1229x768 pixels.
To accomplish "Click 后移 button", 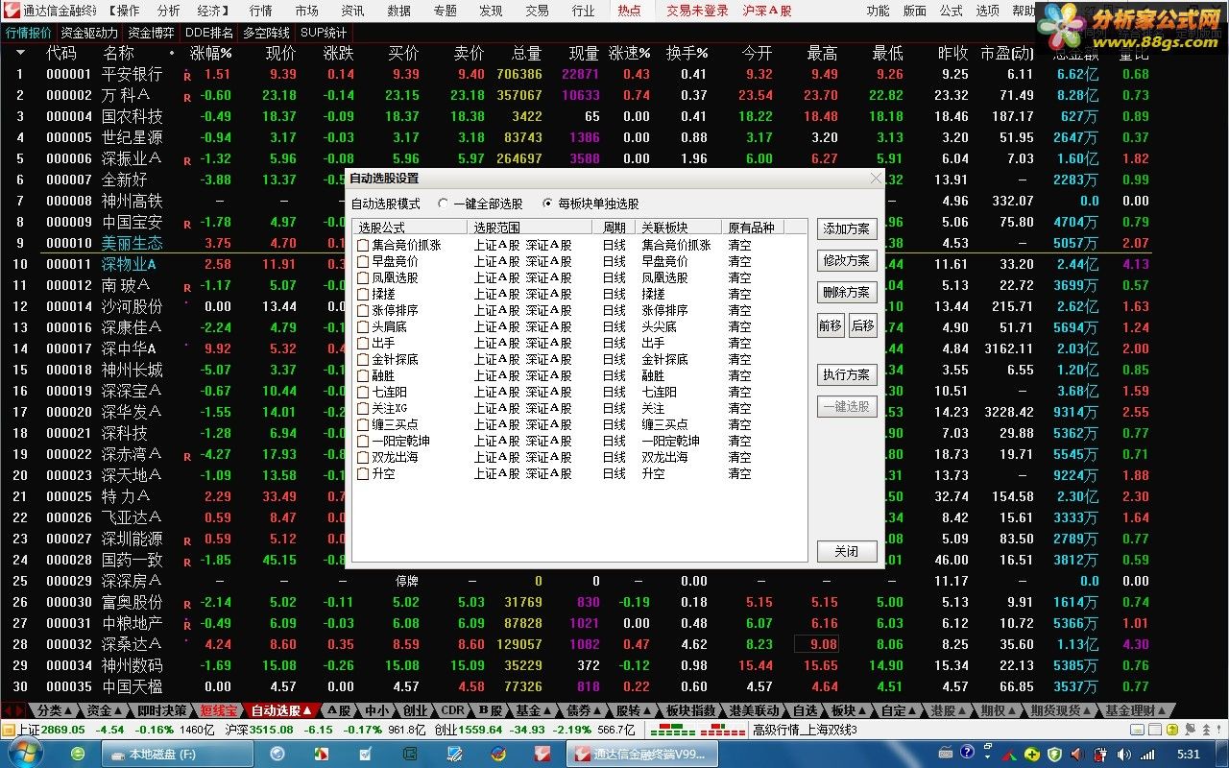I will [862, 325].
